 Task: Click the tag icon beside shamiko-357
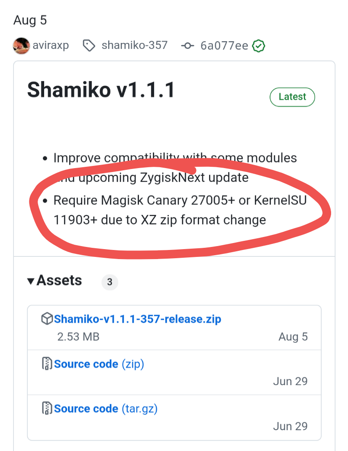pyautogui.click(x=89, y=45)
